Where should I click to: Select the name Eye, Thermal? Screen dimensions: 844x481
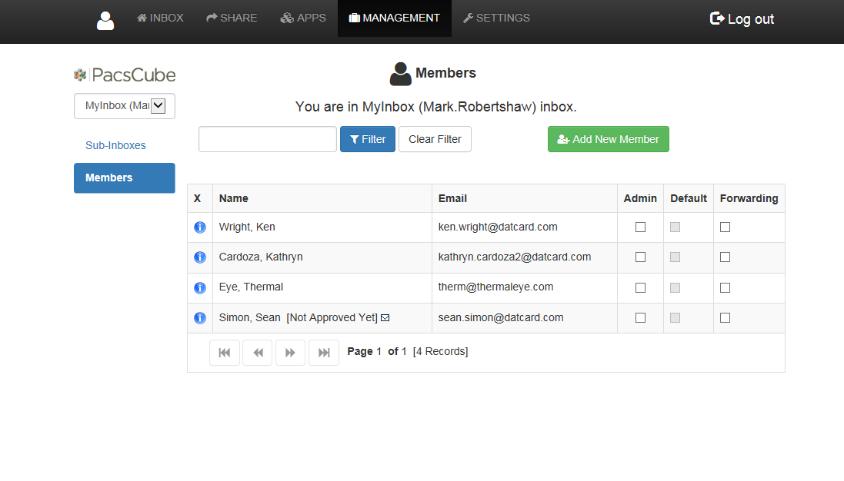[251, 287]
